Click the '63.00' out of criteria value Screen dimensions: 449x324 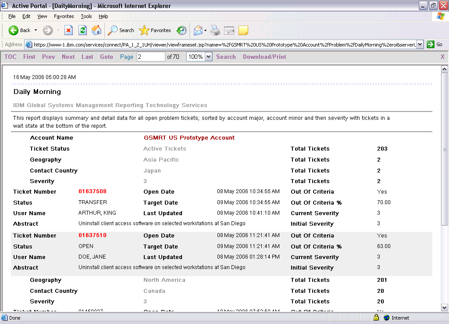(x=384, y=246)
